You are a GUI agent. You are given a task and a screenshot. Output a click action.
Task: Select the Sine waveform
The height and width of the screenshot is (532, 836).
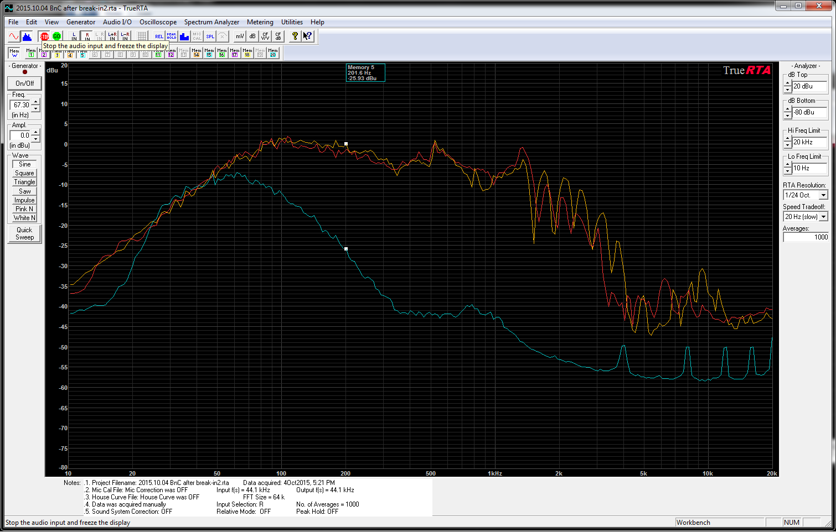tap(24, 164)
